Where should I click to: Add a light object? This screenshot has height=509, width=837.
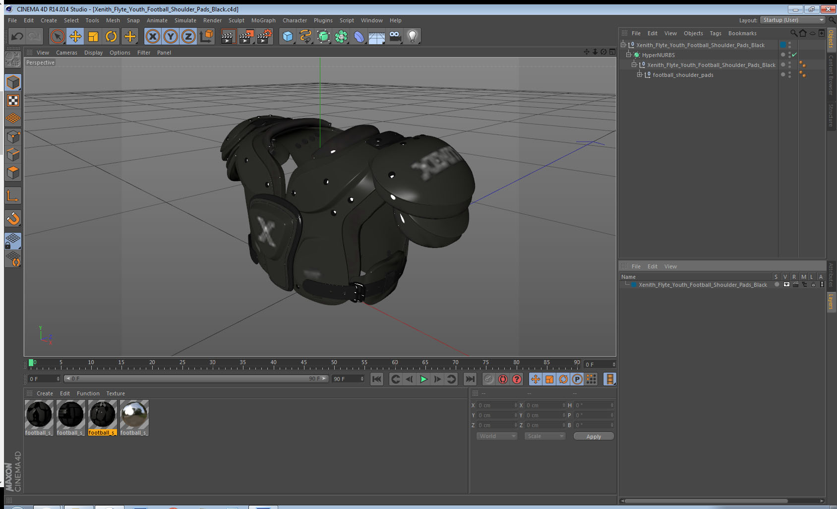(413, 36)
